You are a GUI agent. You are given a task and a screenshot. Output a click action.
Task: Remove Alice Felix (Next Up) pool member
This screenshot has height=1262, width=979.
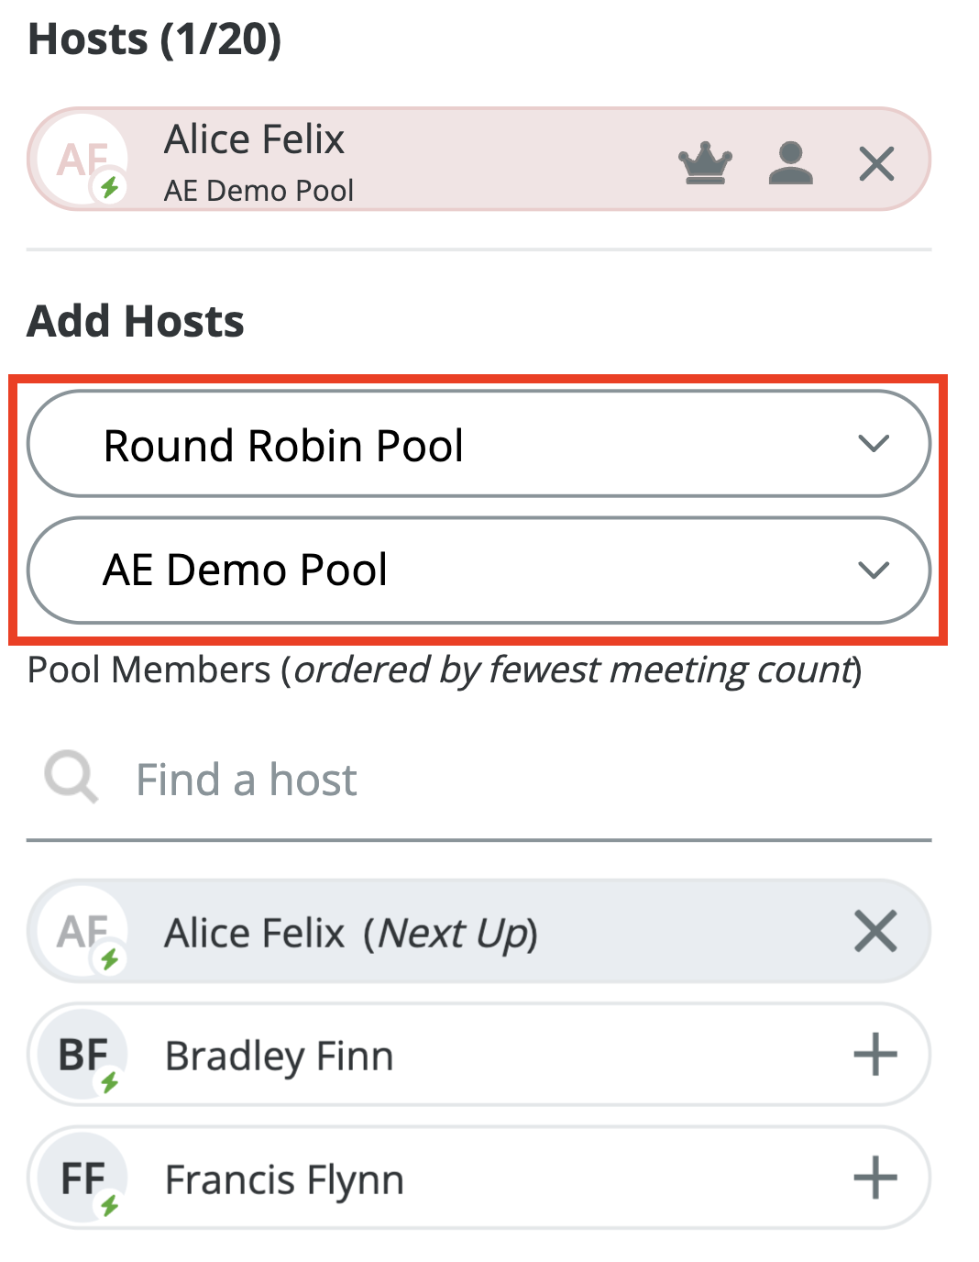point(875,932)
